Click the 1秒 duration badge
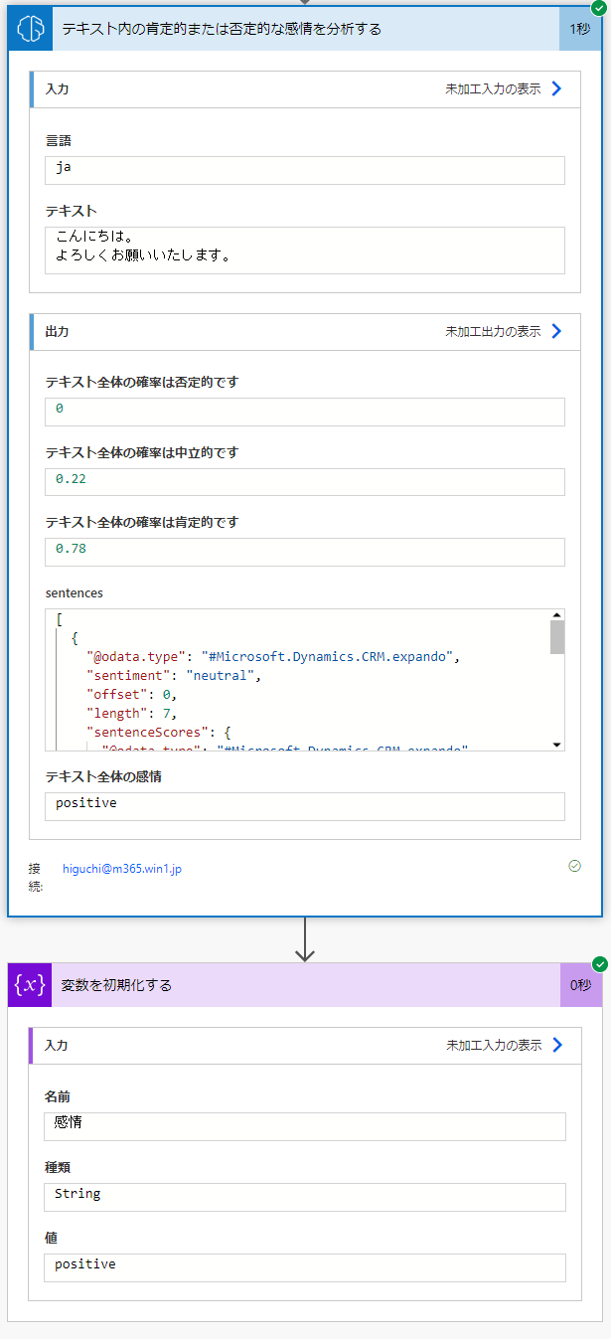Image resolution: width=611 pixels, height=1339 pixels. click(x=580, y=29)
